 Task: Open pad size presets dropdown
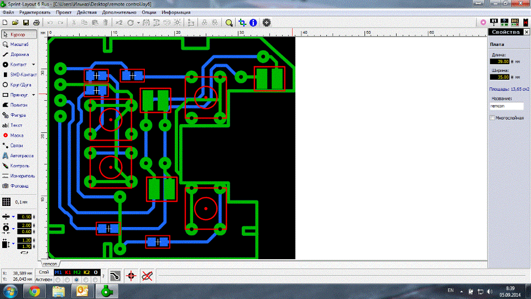[x=13, y=229]
